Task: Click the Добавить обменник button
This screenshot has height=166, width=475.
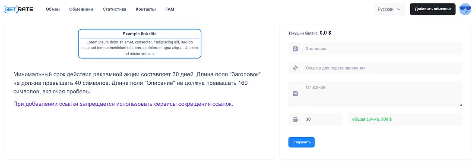Action: pyautogui.click(x=433, y=9)
